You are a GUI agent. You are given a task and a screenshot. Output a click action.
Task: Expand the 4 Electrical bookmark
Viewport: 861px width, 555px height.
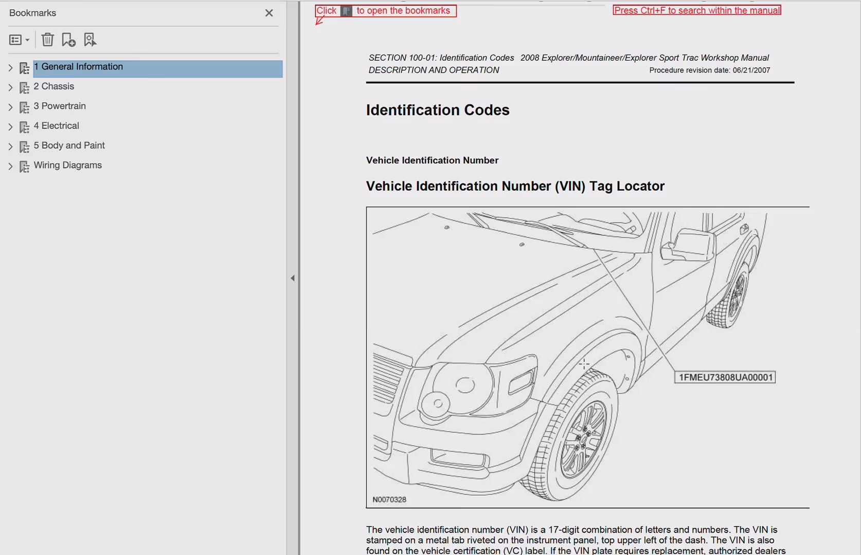coord(10,126)
